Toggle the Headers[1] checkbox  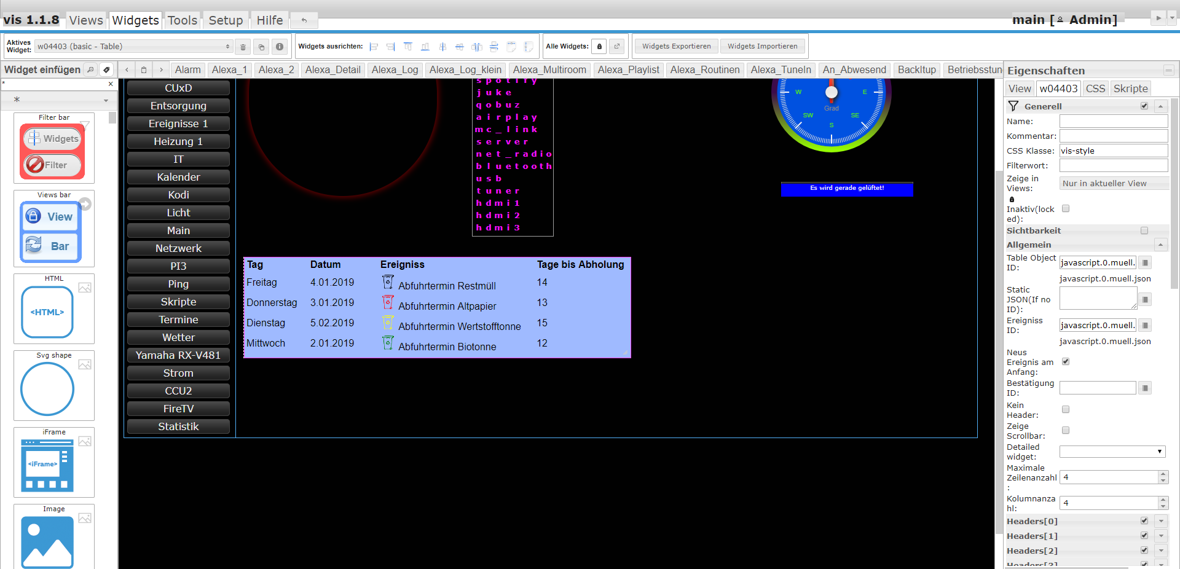[1144, 536]
